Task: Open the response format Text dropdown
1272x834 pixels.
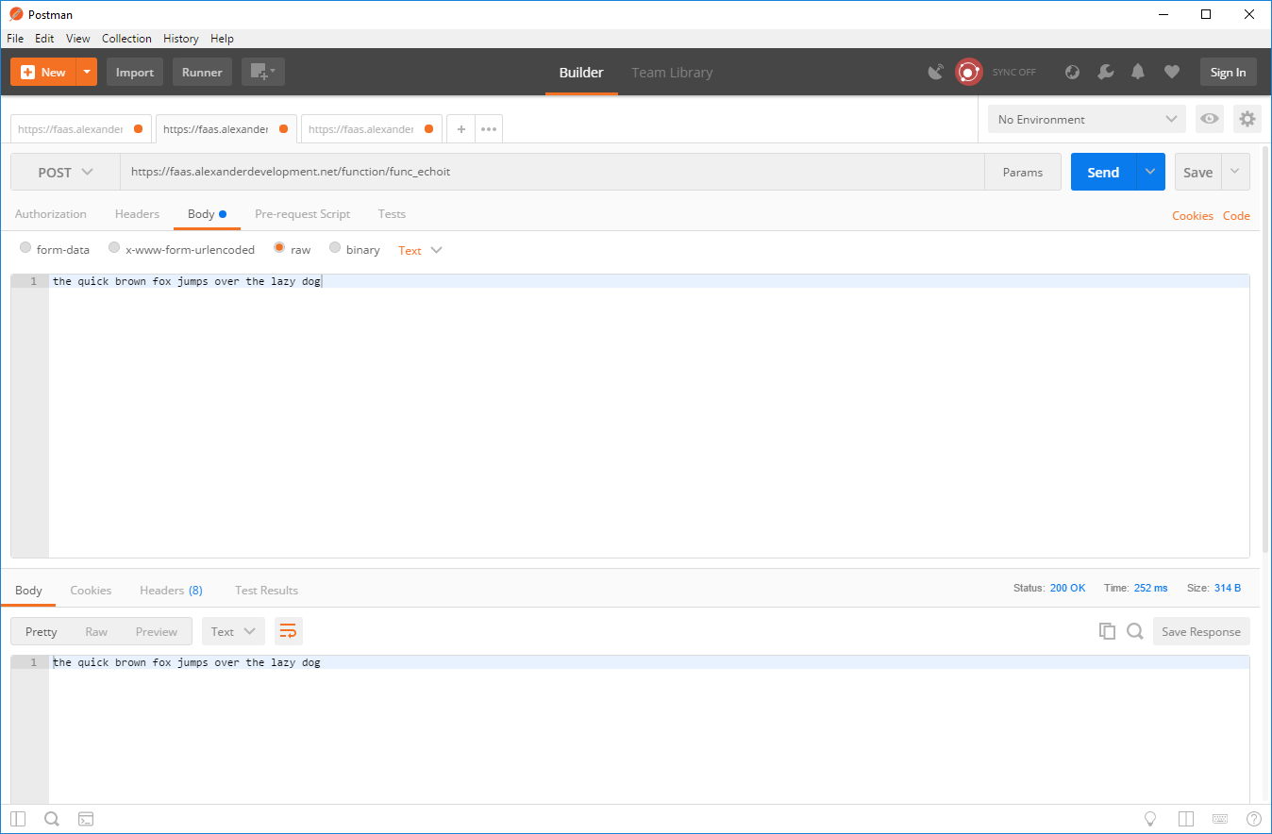Action: [x=233, y=631]
